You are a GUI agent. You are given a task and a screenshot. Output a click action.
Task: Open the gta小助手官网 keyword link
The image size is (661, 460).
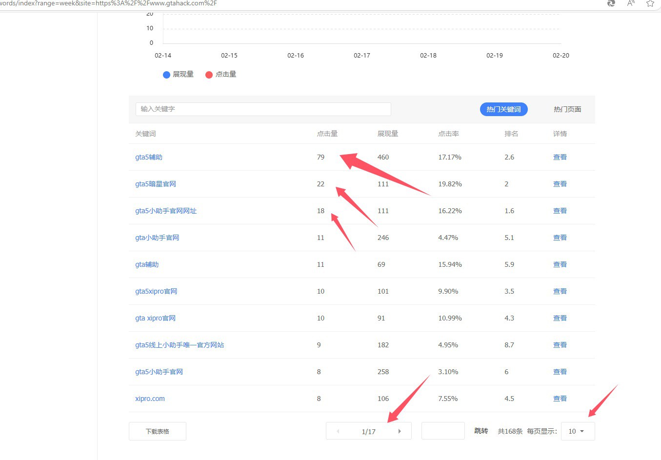[157, 238]
